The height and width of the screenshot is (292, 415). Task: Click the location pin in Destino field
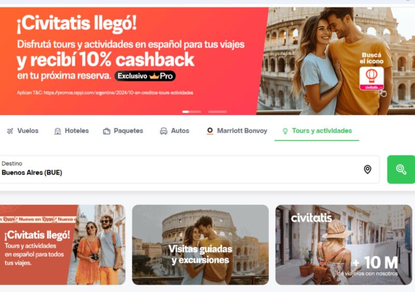pyautogui.click(x=367, y=170)
